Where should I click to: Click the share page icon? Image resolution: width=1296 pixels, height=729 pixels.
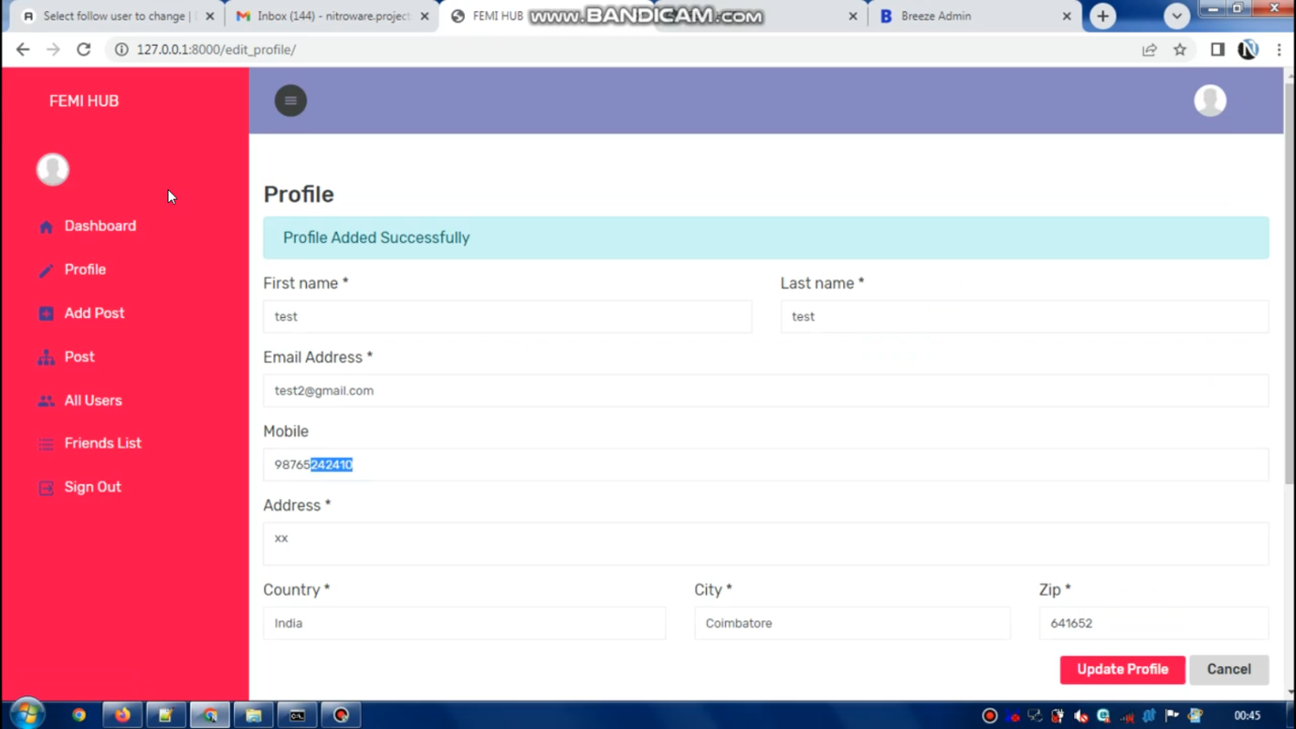(1149, 49)
